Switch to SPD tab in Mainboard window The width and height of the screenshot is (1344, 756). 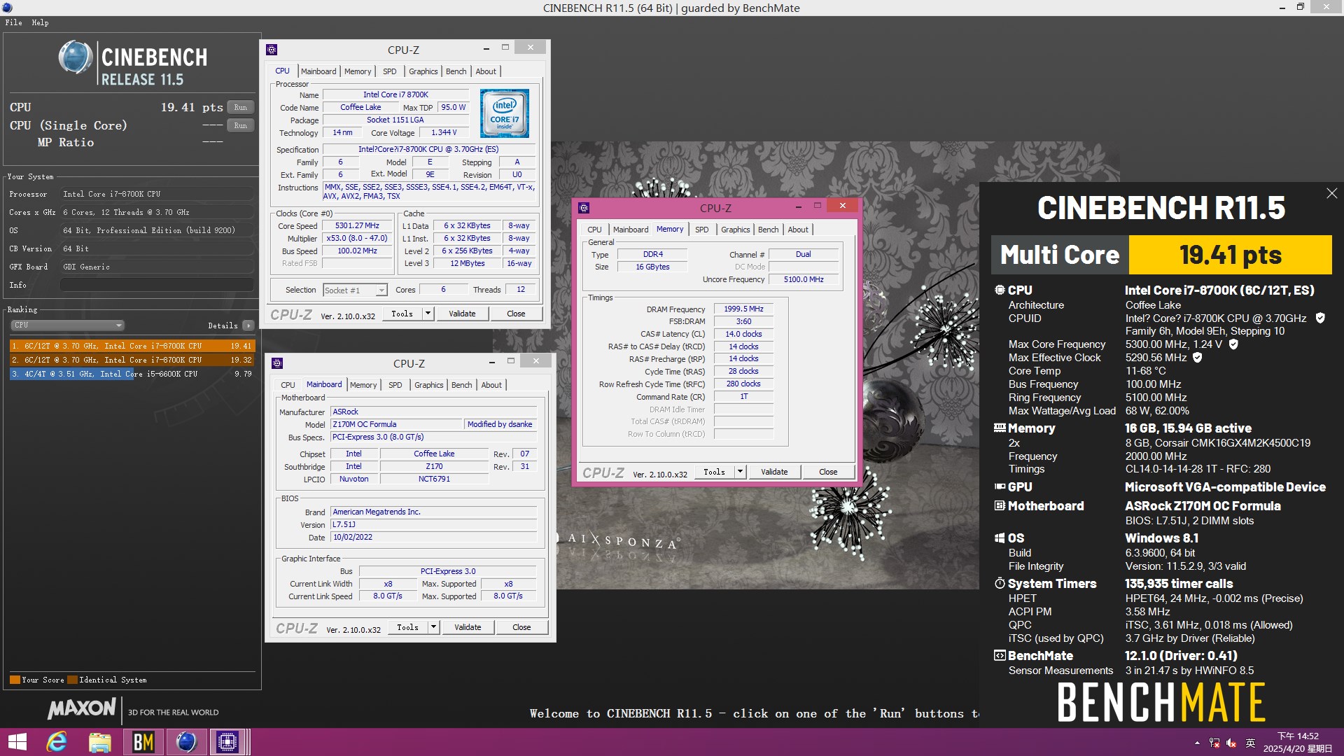pyautogui.click(x=395, y=385)
